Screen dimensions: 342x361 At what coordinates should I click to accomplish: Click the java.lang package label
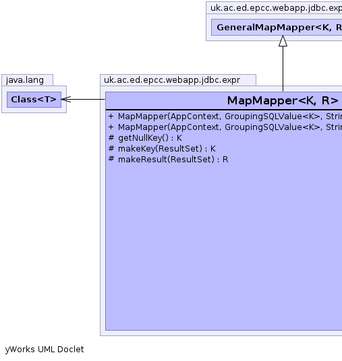tap(25, 80)
